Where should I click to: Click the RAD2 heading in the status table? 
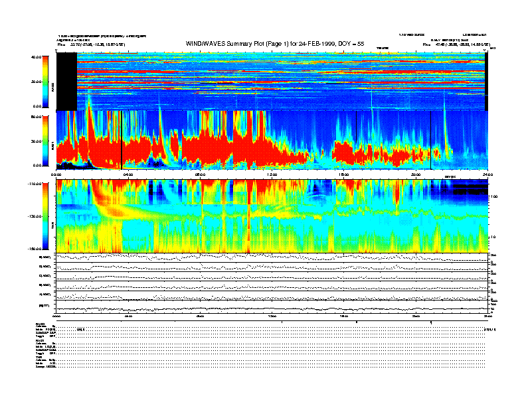coord(40,324)
